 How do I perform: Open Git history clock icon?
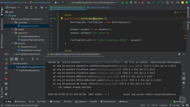167,3
